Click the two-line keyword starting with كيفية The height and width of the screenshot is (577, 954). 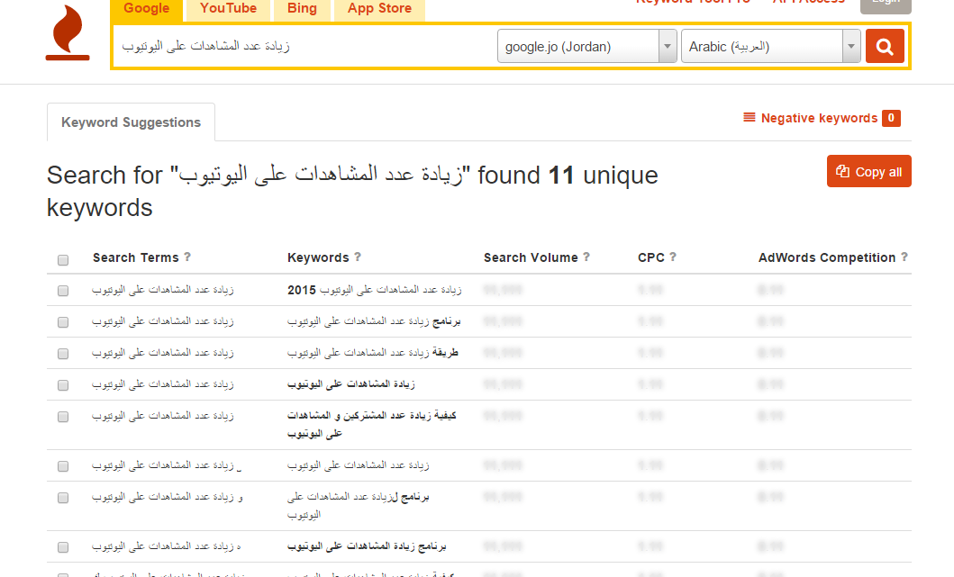point(372,424)
